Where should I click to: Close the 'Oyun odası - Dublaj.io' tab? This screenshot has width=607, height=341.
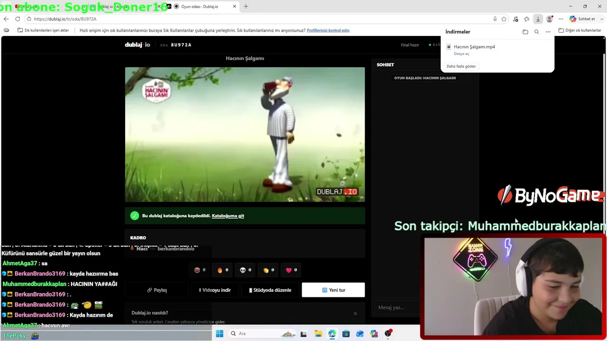[x=234, y=7]
